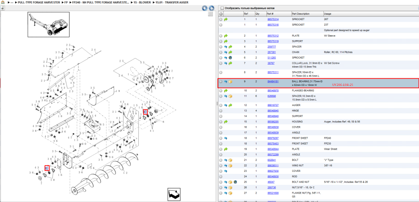Add ROD 86548930 using its plus icon
This screenshot has width=419, height=202.
tap(221, 176)
